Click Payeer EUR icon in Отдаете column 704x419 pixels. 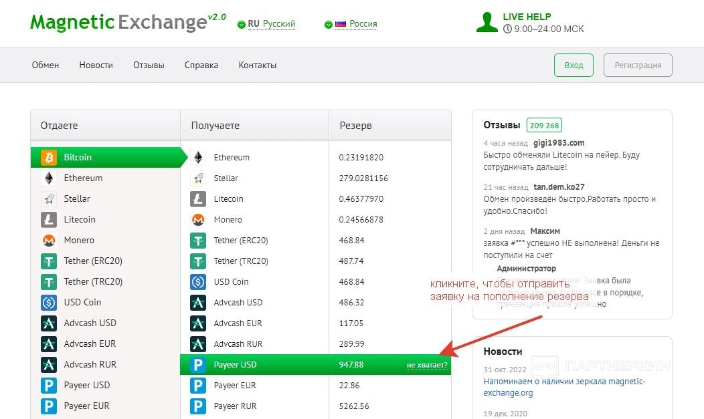pyautogui.click(x=49, y=406)
